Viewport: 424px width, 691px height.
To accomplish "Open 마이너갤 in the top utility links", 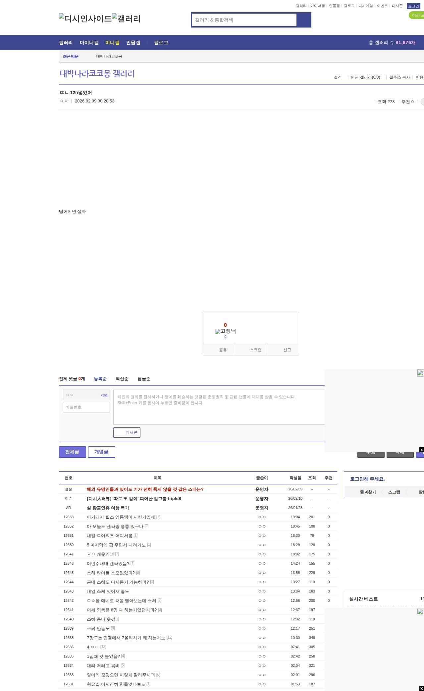I will click(x=317, y=6).
